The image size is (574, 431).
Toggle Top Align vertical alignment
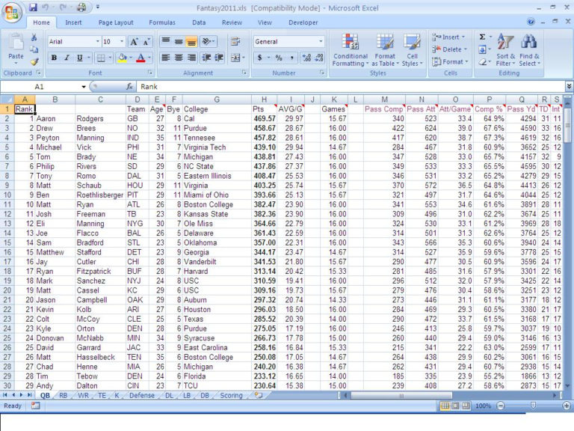coord(166,41)
